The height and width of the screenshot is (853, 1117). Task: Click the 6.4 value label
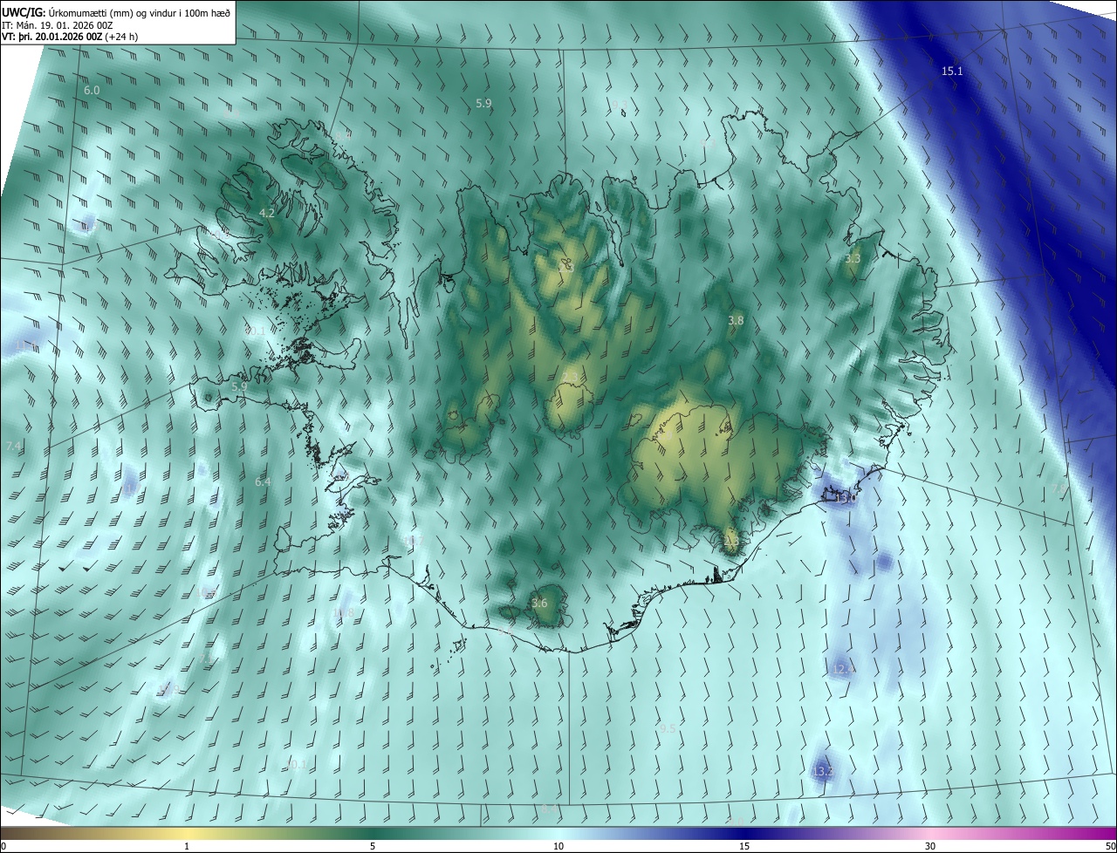coord(263,481)
